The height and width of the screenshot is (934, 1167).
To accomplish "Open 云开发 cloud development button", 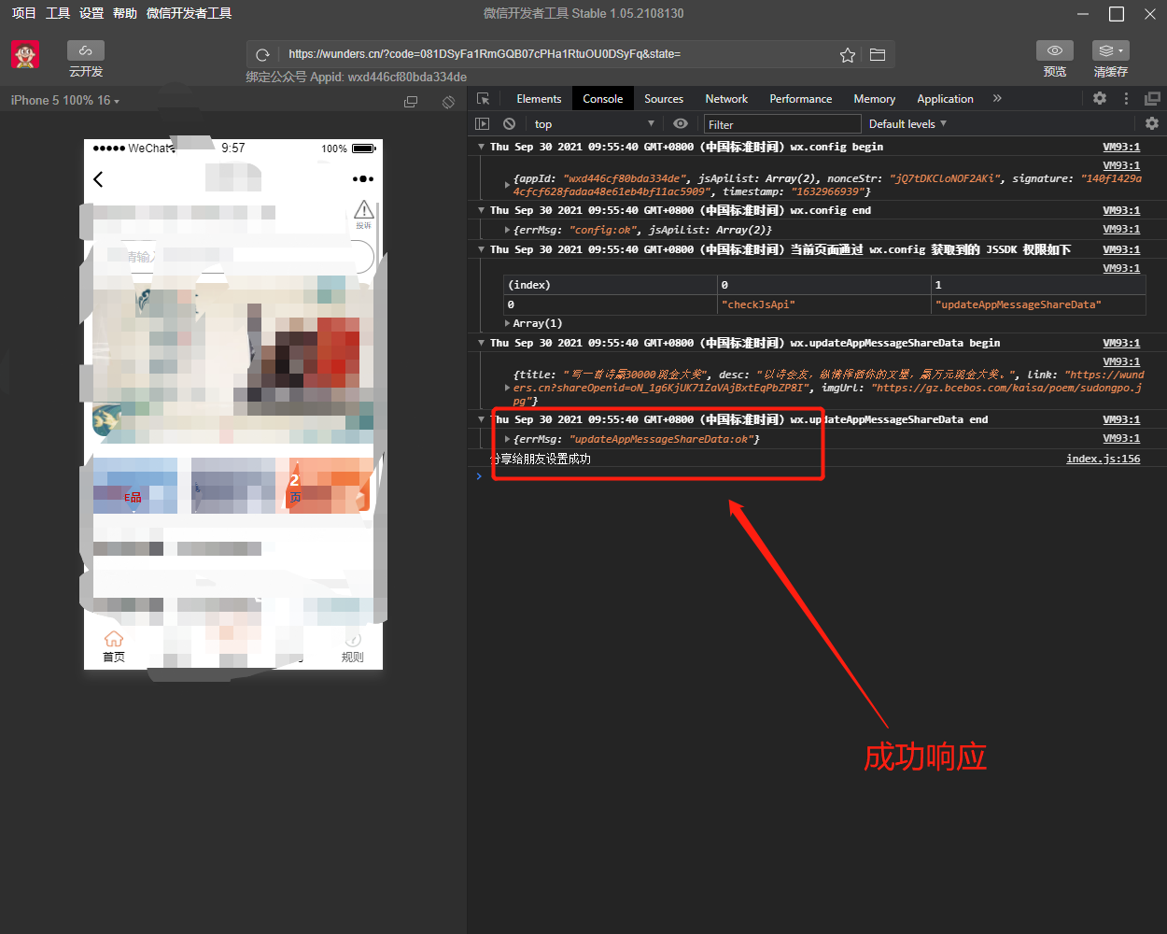I will (86, 50).
